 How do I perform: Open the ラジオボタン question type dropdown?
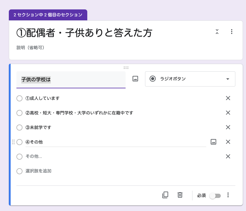click(x=190, y=79)
